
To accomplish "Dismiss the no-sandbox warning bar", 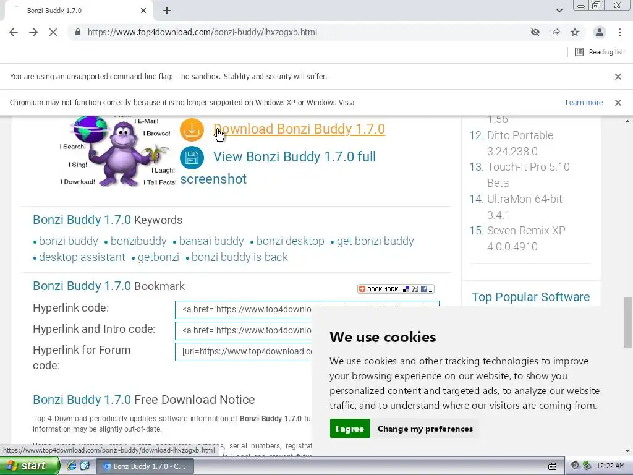I will (x=618, y=76).
